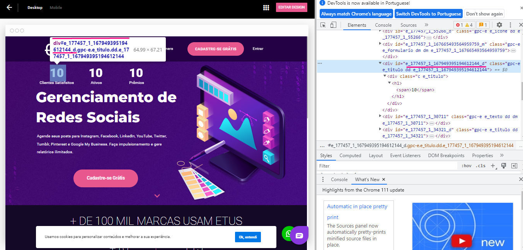Viewport: 523px width, 250px height.
Task: Click Always match Chrome's language
Action: point(356,14)
